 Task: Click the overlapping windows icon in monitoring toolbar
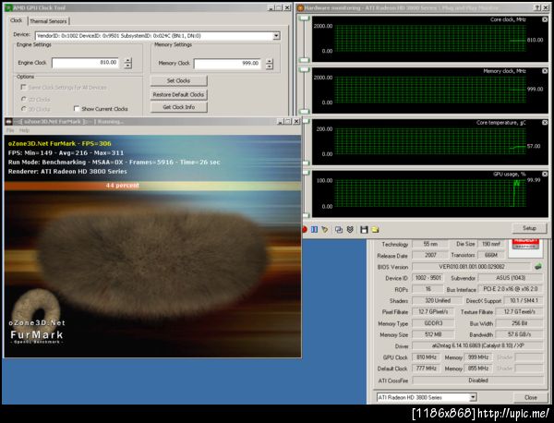(339, 230)
